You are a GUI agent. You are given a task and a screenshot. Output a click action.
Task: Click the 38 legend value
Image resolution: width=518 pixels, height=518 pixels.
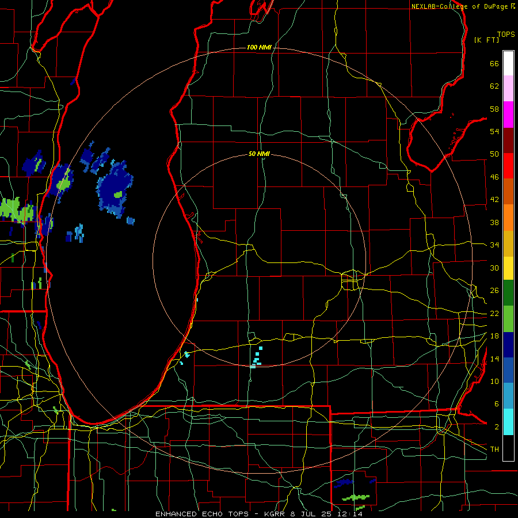click(494, 222)
